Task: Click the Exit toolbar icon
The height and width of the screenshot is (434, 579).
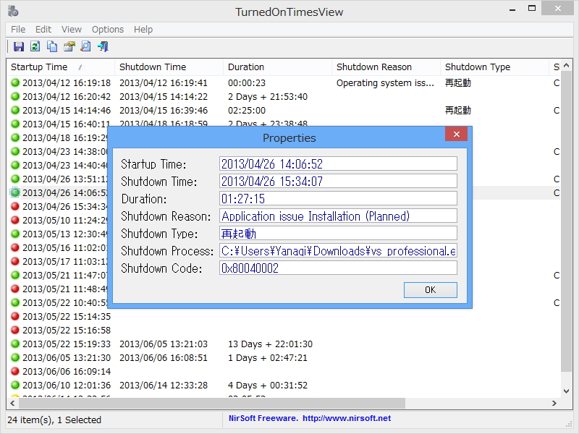Action: pyautogui.click(x=103, y=46)
